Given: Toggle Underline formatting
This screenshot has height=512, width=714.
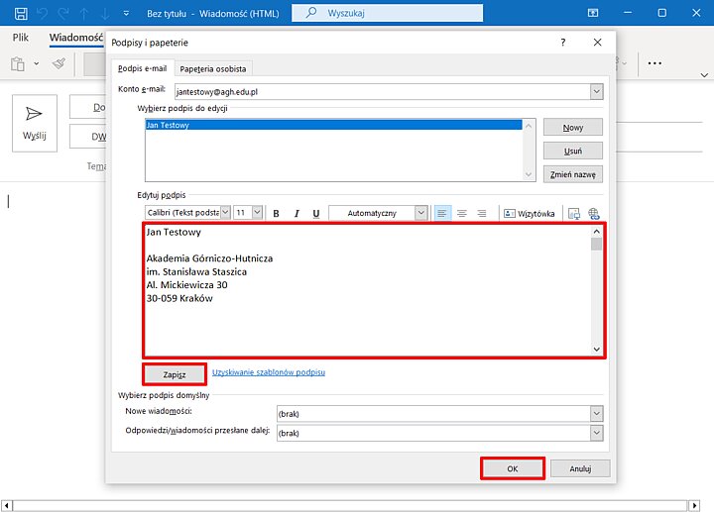Looking at the screenshot, I should tap(316, 213).
